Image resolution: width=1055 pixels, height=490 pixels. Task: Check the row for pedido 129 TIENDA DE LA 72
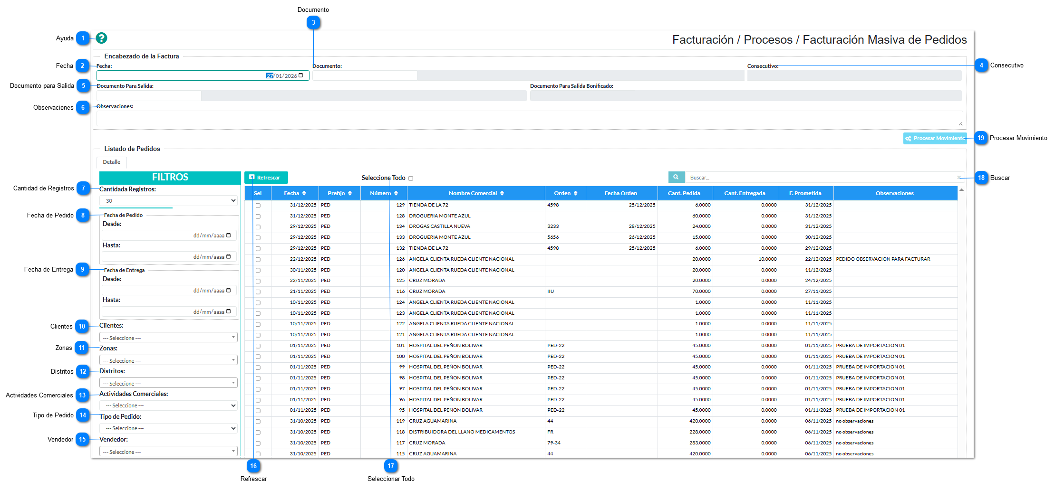(258, 206)
